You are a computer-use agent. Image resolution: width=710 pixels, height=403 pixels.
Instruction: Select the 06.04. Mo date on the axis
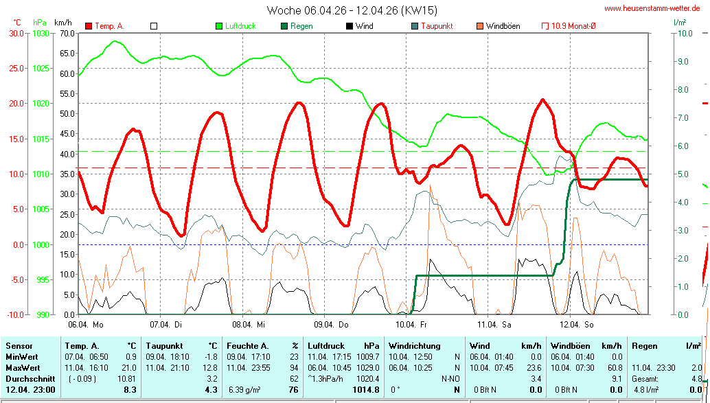point(86,324)
